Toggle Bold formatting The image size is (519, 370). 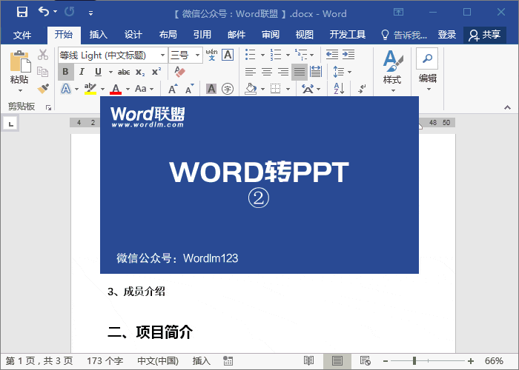(65, 72)
